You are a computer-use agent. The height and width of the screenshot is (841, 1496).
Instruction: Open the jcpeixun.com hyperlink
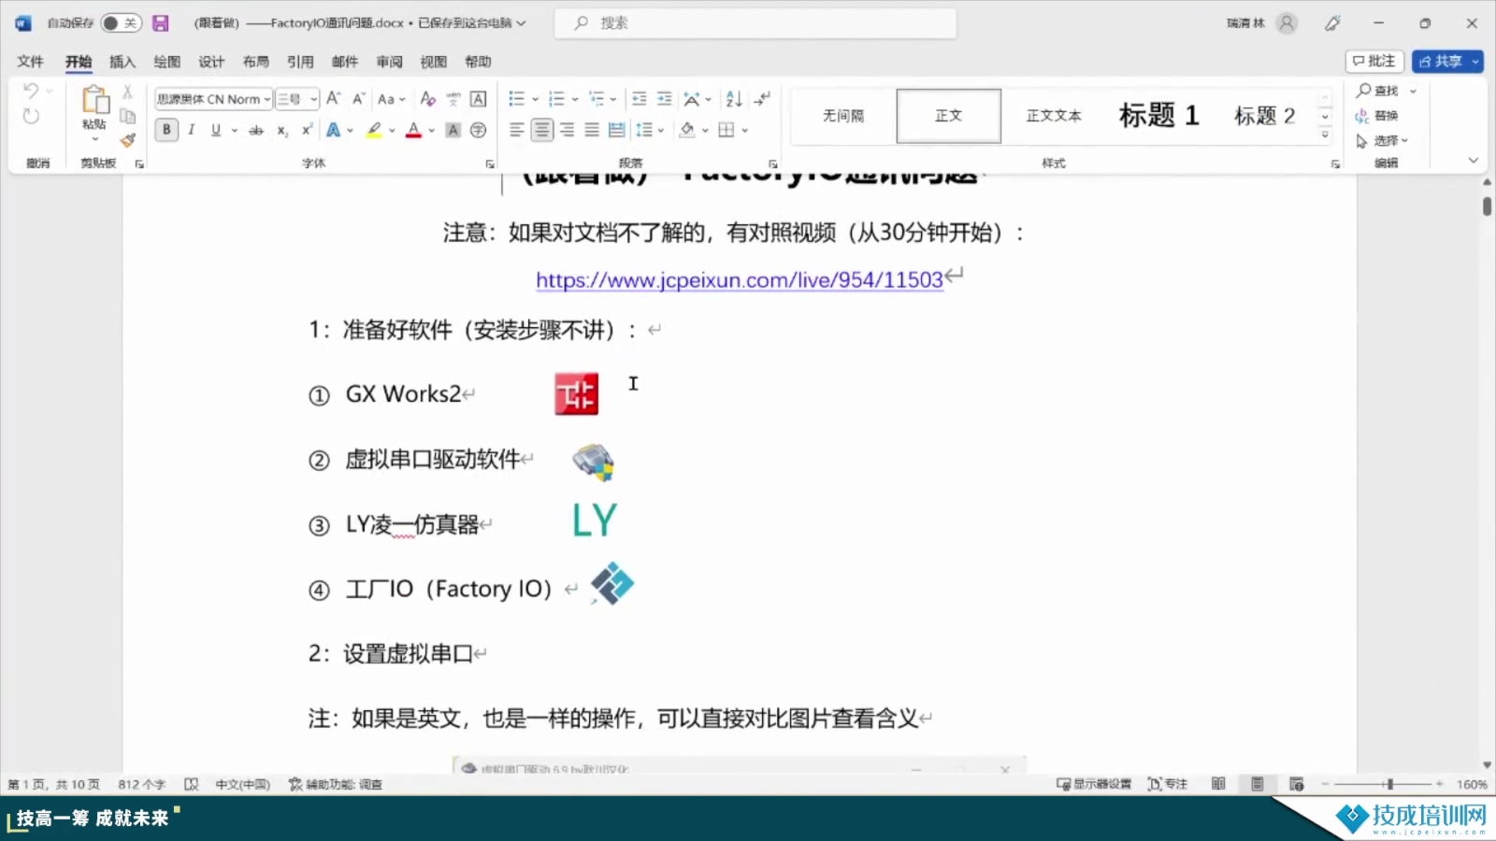pyautogui.click(x=740, y=279)
